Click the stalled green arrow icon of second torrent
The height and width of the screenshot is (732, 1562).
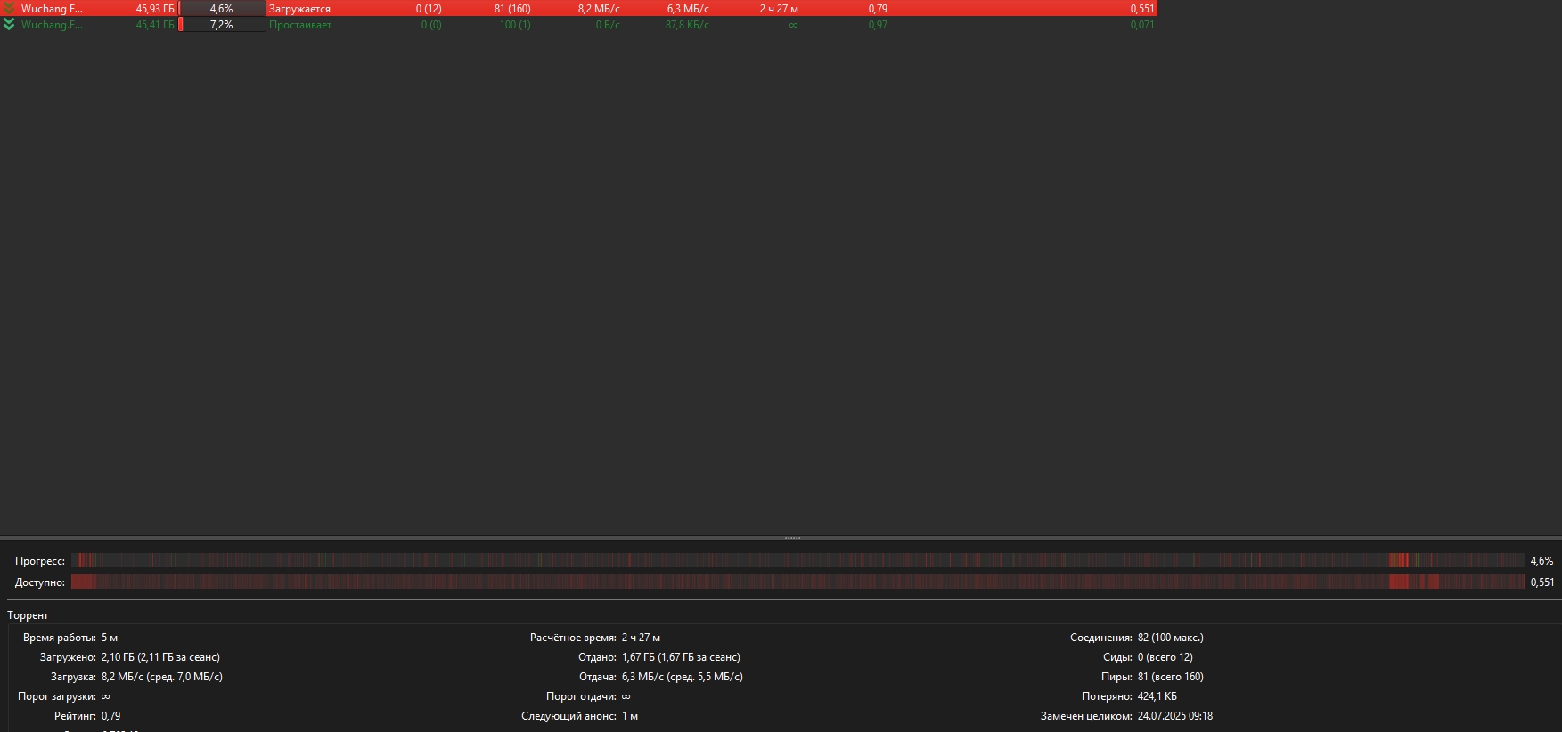[9, 25]
